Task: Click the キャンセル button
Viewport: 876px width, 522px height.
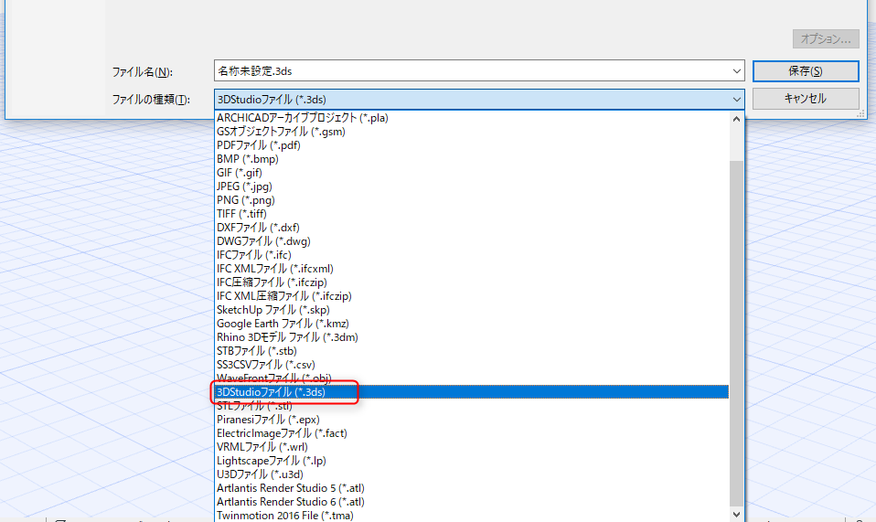Action: click(805, 99)
